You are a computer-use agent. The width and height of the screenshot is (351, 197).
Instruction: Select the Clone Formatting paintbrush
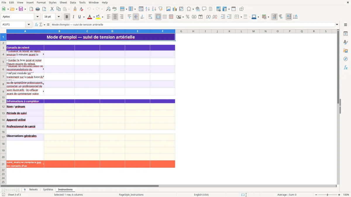(x=75, y=9)
